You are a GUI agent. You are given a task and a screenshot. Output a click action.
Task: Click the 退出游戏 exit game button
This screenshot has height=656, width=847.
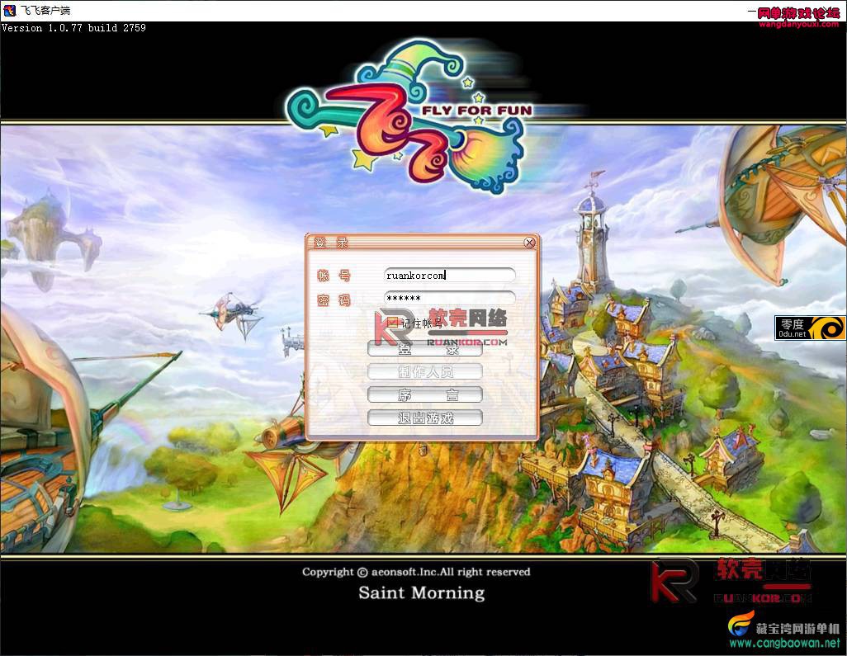point(424,418)
